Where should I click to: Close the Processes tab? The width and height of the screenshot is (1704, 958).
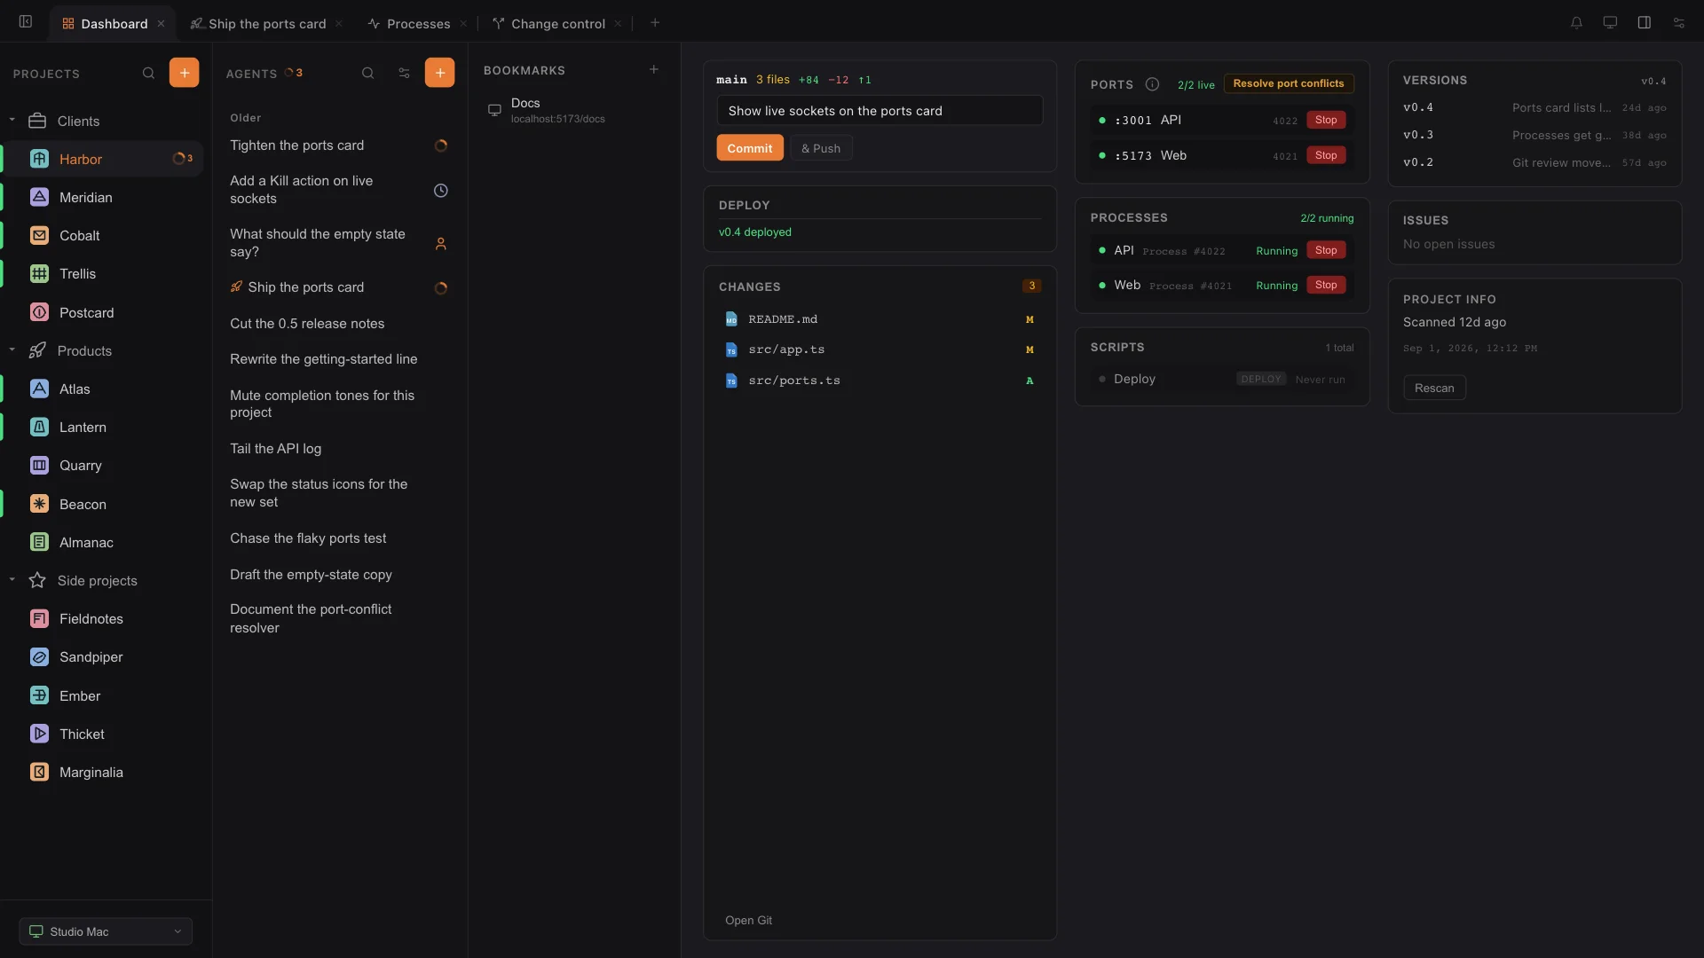(x=463, y=24)
